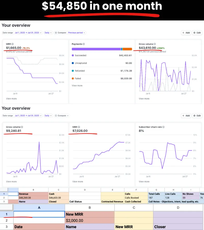Click the upper Edit button

[197, 33]
